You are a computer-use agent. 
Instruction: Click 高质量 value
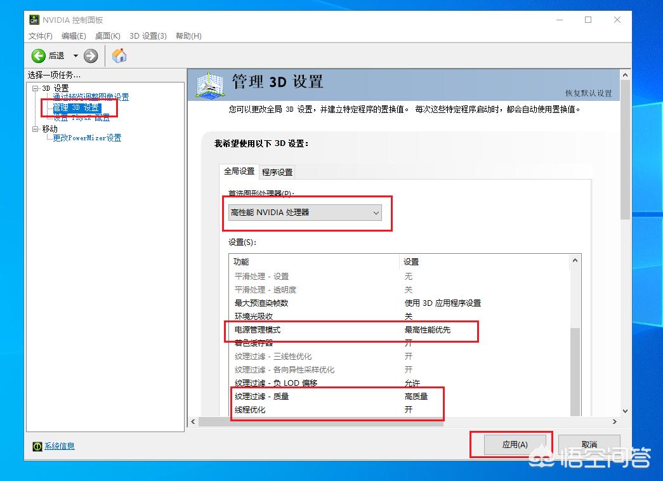pos(416,397)
